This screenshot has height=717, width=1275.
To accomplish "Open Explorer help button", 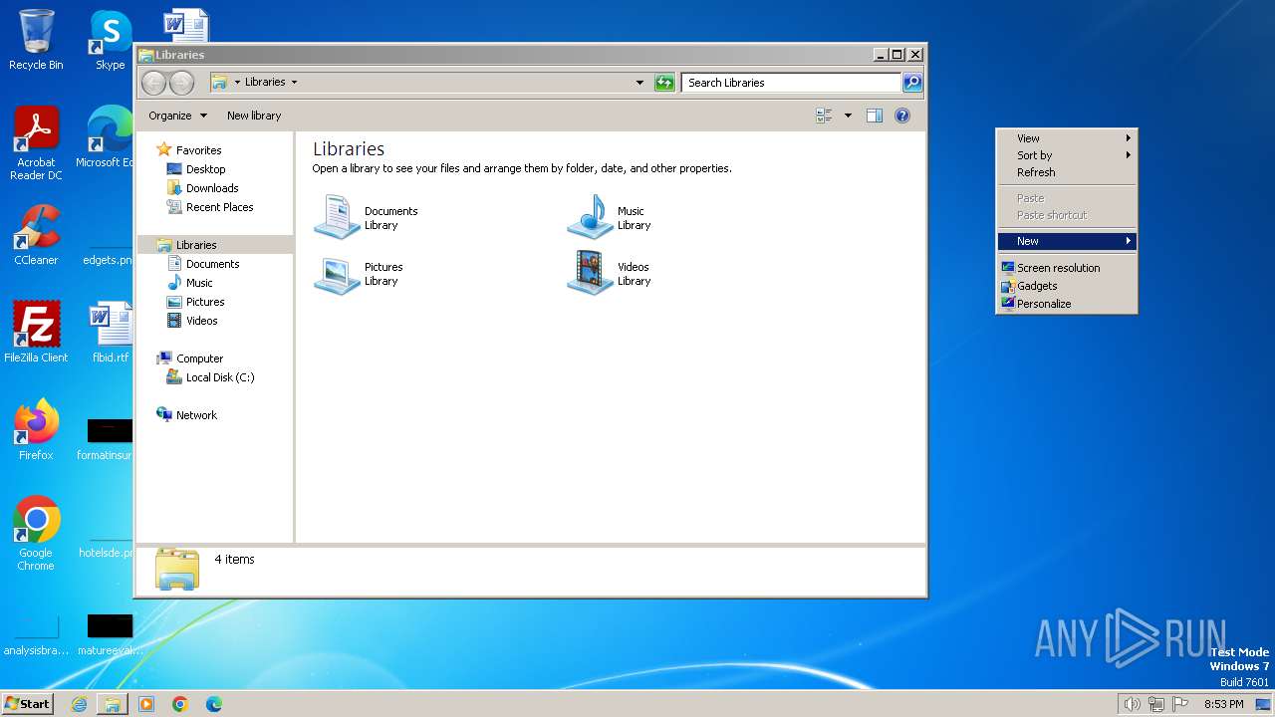I will click(x=902, y=116).
